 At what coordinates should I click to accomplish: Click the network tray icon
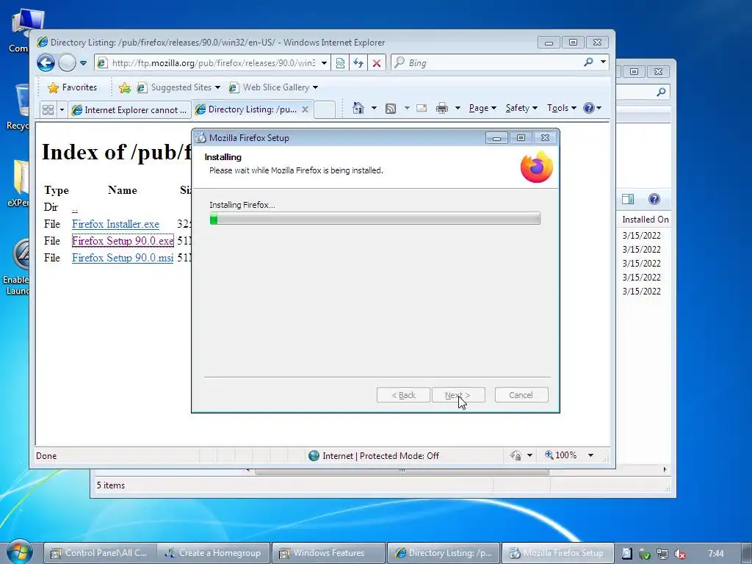tap(662, 554)
